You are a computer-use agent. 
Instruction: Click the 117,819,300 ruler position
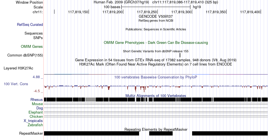pyautogui.click(x=181, y=12)
